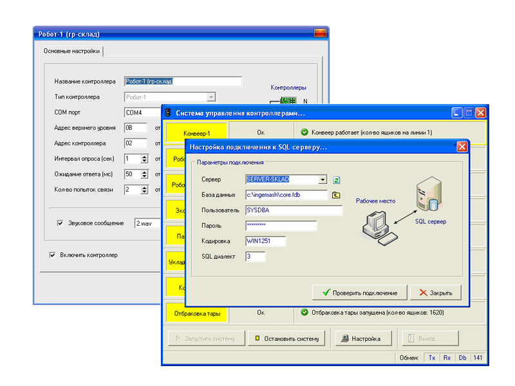
Task: Click the browse database file folder icon
Action: tap(336, 195)
